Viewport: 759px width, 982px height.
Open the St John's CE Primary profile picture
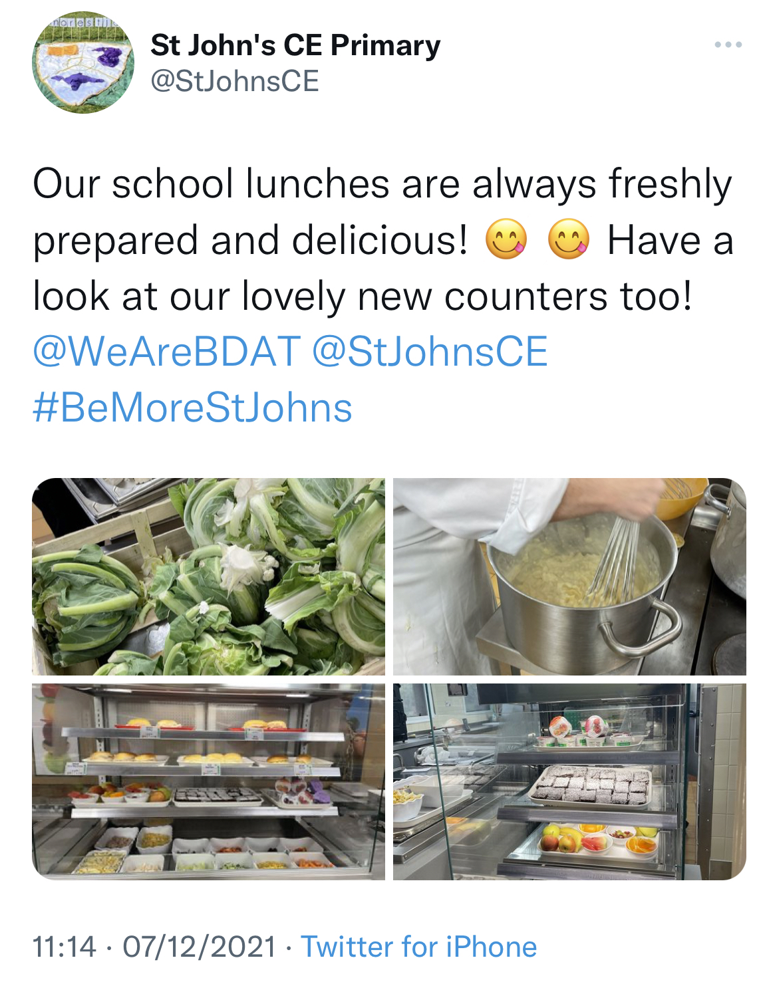pos(83,62)
